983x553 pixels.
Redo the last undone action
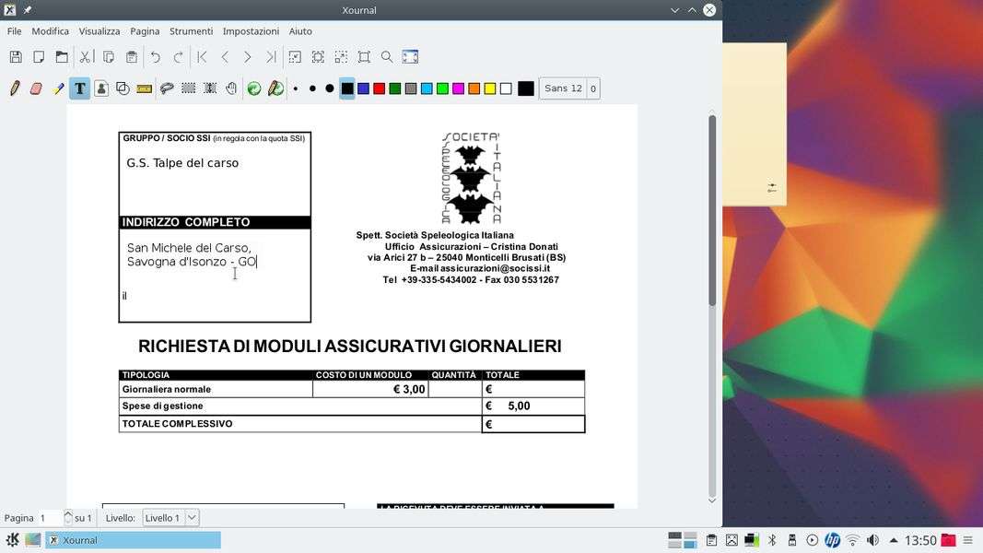pyautogui.click(x=179, y=57)
